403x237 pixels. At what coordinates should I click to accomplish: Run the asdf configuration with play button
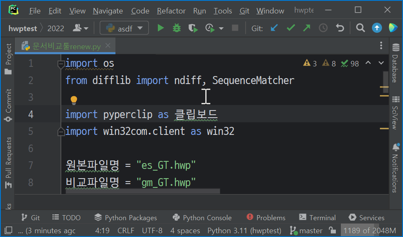point(161,28)
